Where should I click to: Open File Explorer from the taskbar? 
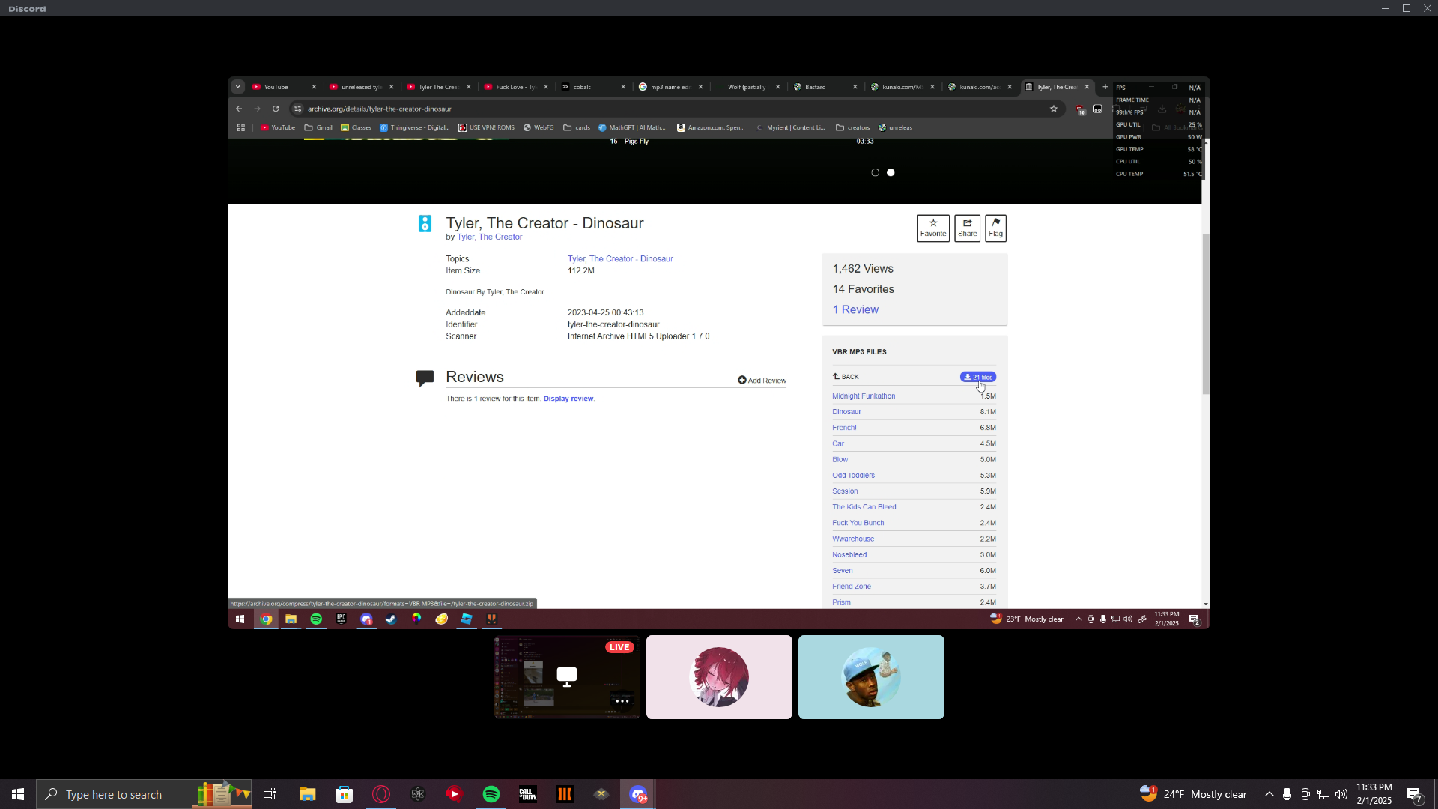(307, 794)
